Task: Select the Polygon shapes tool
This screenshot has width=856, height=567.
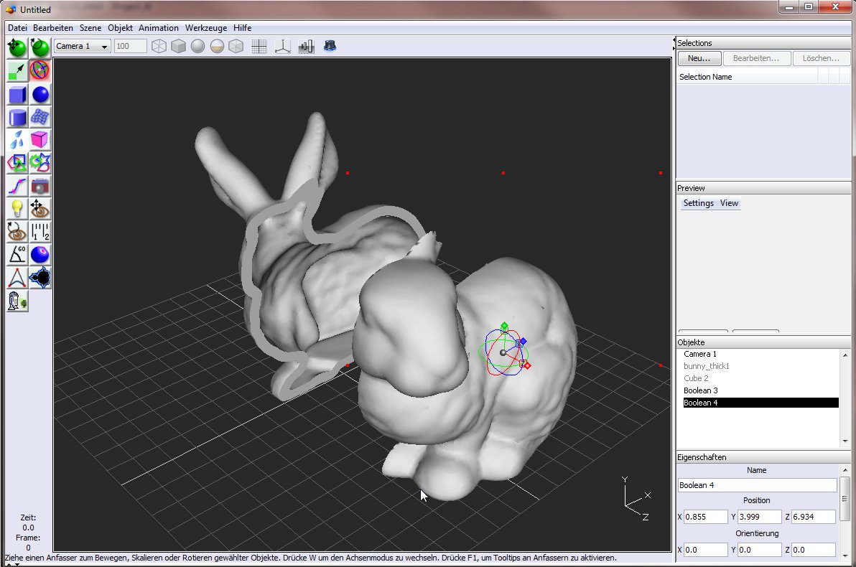Action: coord(17,163)
